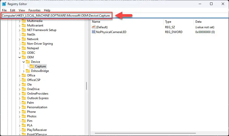Click the Network folder icon
The image size is (229, 136).
tap(24, 39)
